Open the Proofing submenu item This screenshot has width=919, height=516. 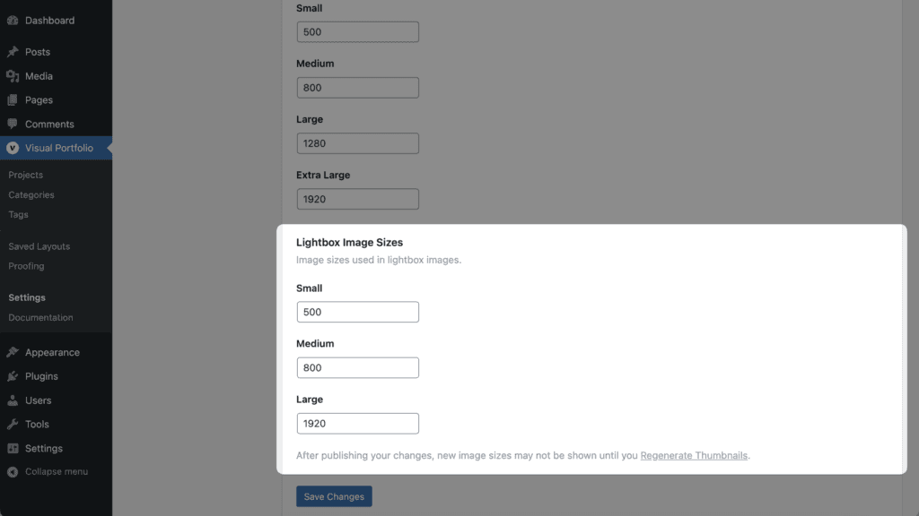(x=26, y=265)
